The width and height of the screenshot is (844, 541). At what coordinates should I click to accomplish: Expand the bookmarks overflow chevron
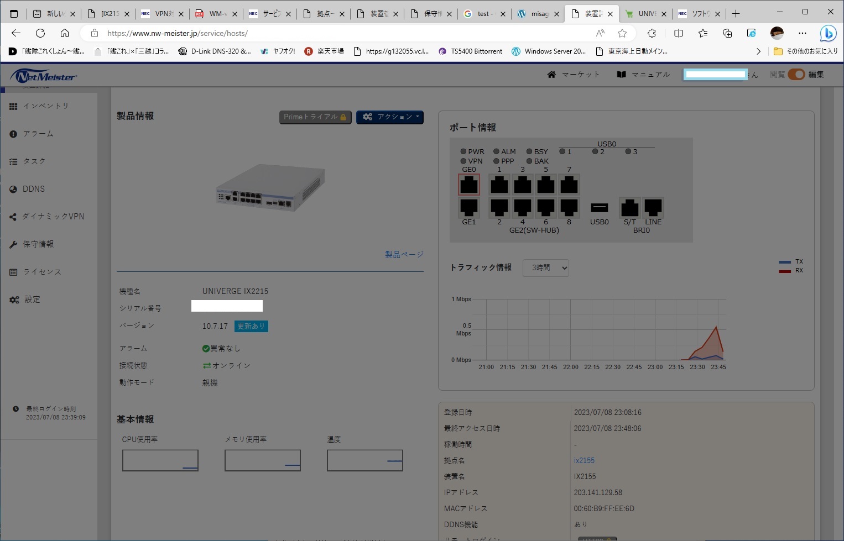(758, 51)
